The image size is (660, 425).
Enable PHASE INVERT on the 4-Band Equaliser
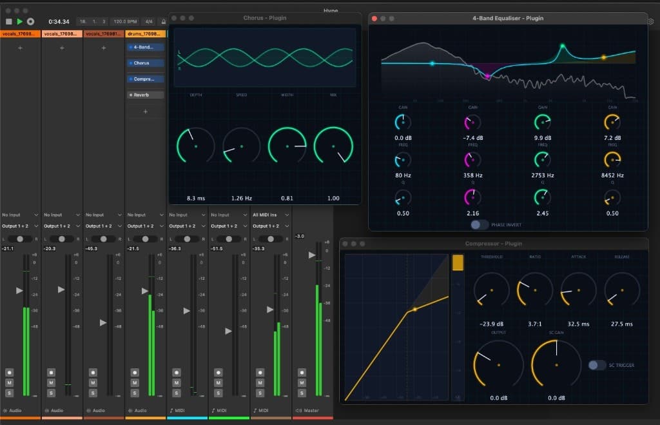tap(478, 224)
